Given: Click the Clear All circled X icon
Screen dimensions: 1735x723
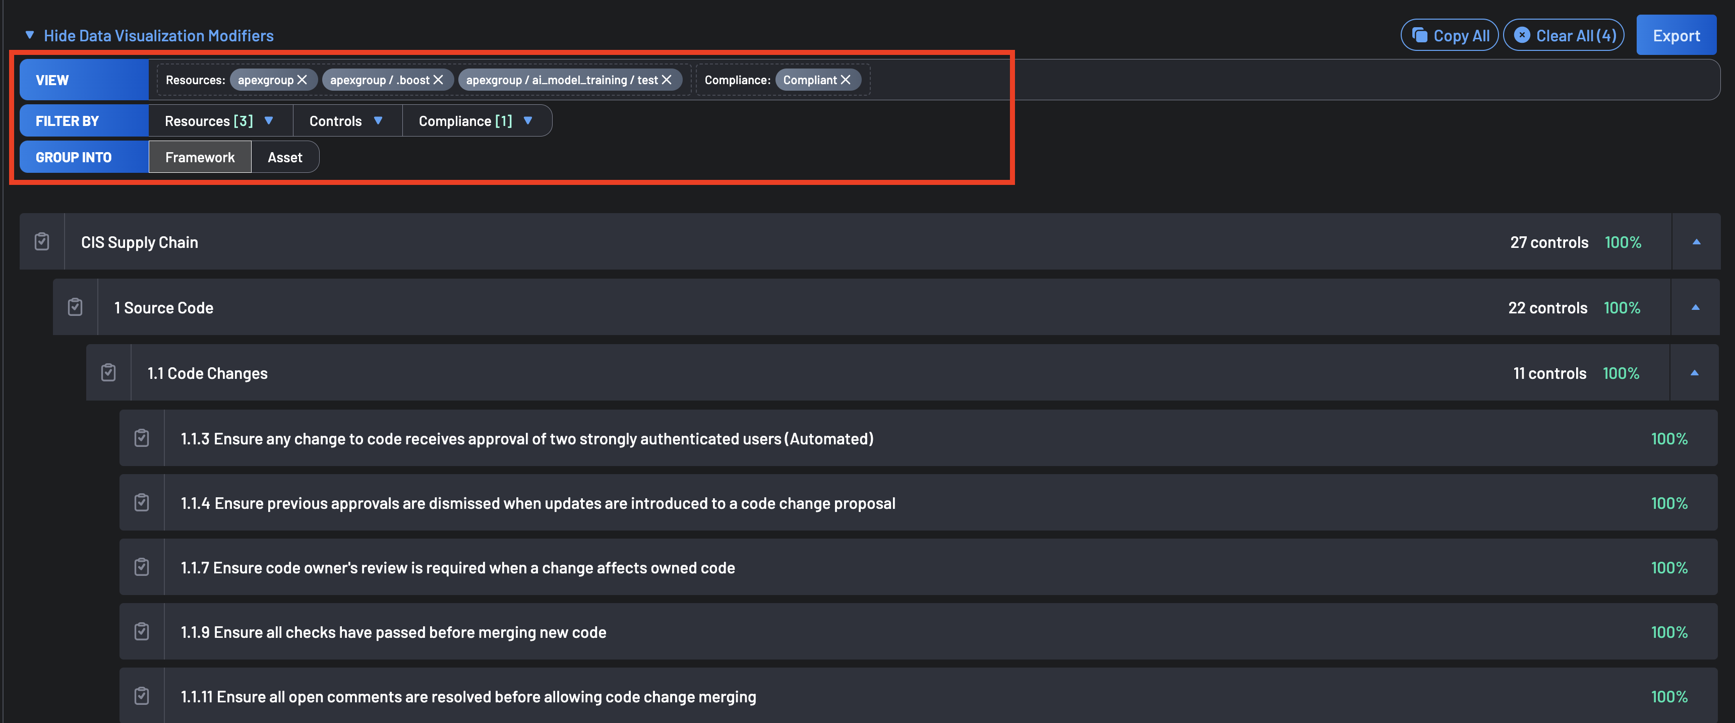Looking at the screenshot, I should click(x=1522, y=35).
